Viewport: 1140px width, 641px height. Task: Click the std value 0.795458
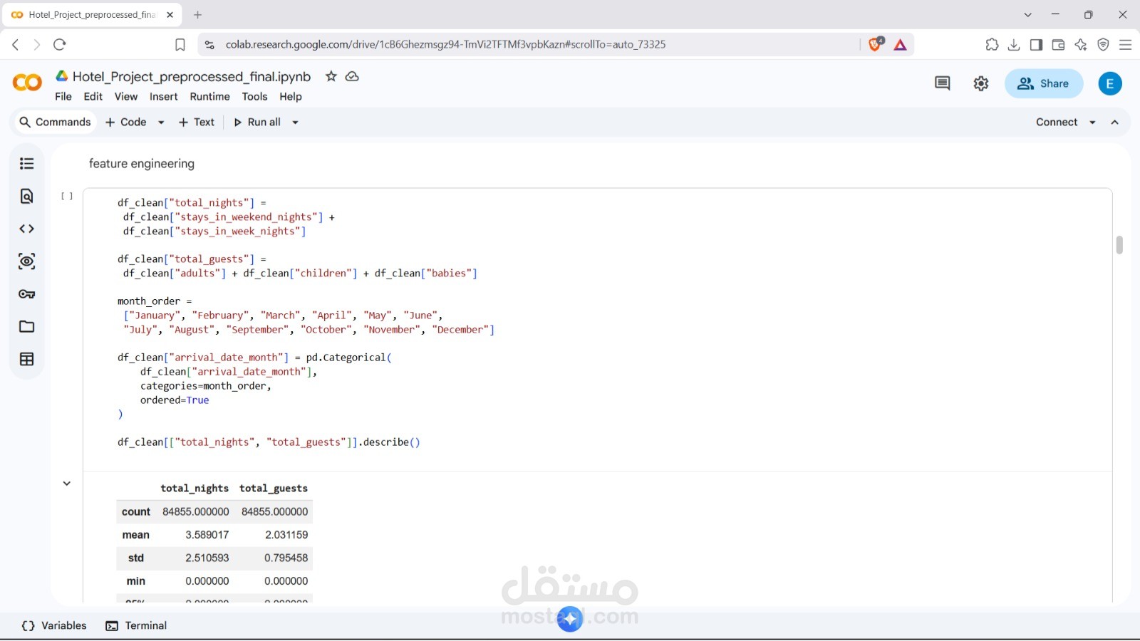click(x=286, y=558)
